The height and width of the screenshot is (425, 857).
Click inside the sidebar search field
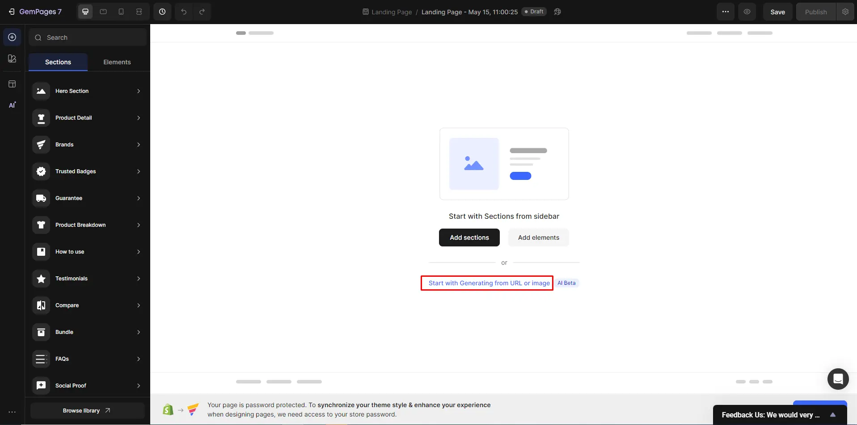click(87, 37)
